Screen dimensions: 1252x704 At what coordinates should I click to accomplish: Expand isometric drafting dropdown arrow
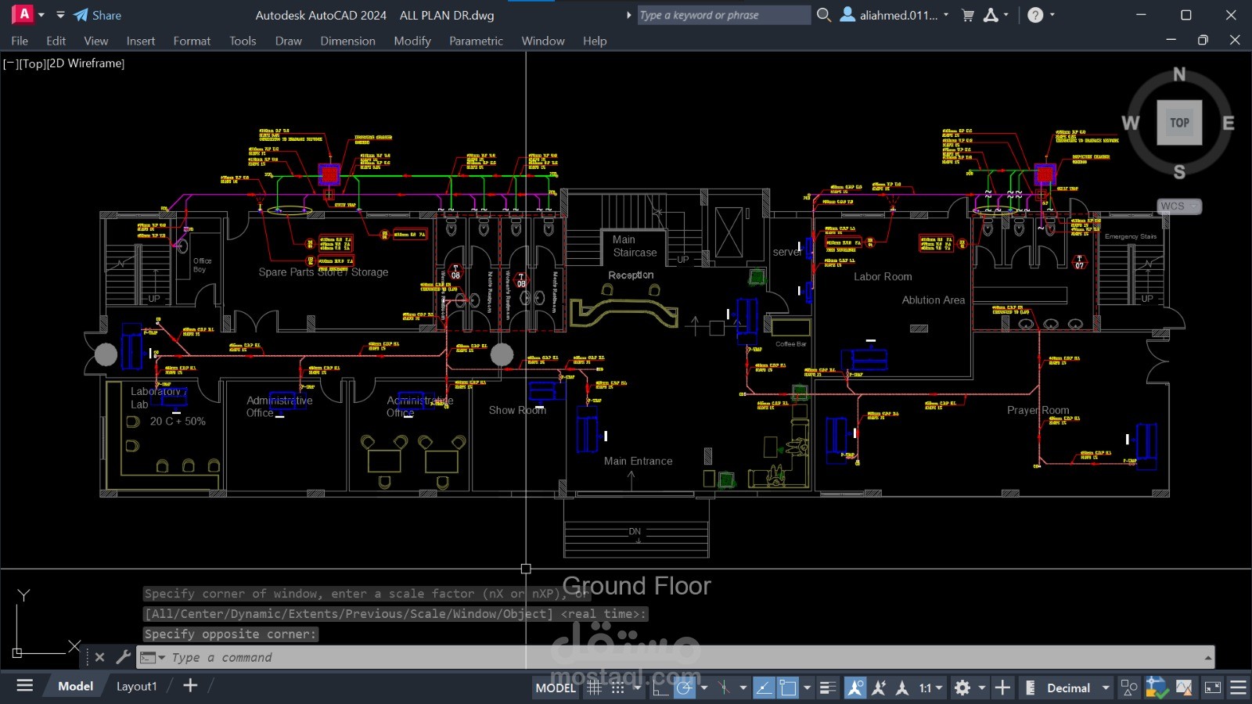tap(743, 688)
